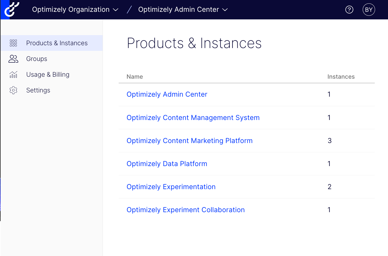This screenshot has width=388, height=256.
Task: Click the help question mark icon
Action: (x=349, y=9)
